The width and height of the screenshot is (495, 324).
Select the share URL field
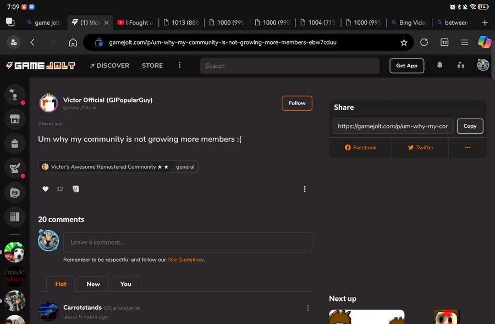tap(393, 126)
